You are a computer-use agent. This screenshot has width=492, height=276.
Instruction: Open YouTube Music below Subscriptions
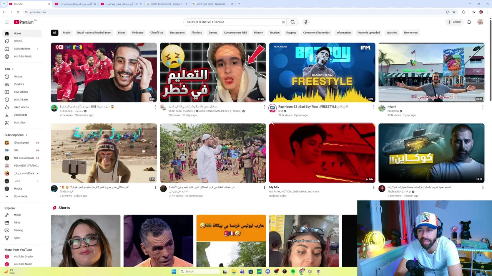(x=21, y=56)
